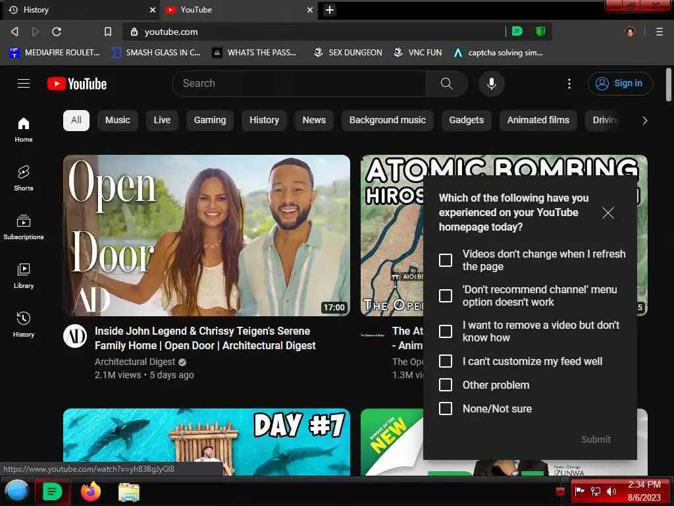674x506 pixels.
Task: Play the Open Door video thumbnail
Action: tap(207, 235)
